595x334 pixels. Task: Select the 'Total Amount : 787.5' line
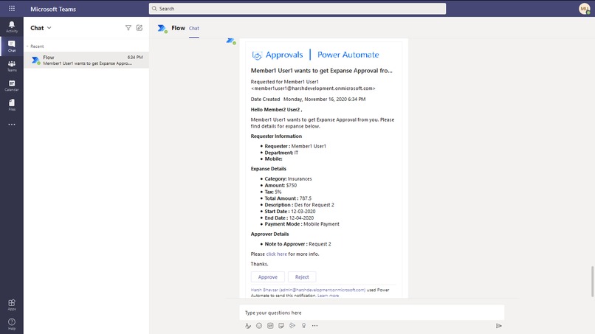[288, 198]
